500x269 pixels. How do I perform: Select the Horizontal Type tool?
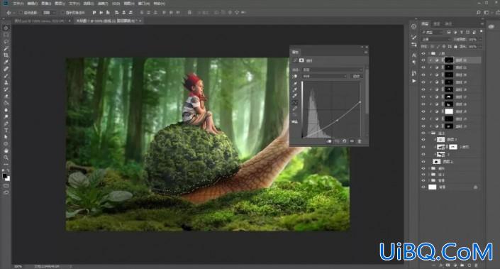tap(6, 130)
